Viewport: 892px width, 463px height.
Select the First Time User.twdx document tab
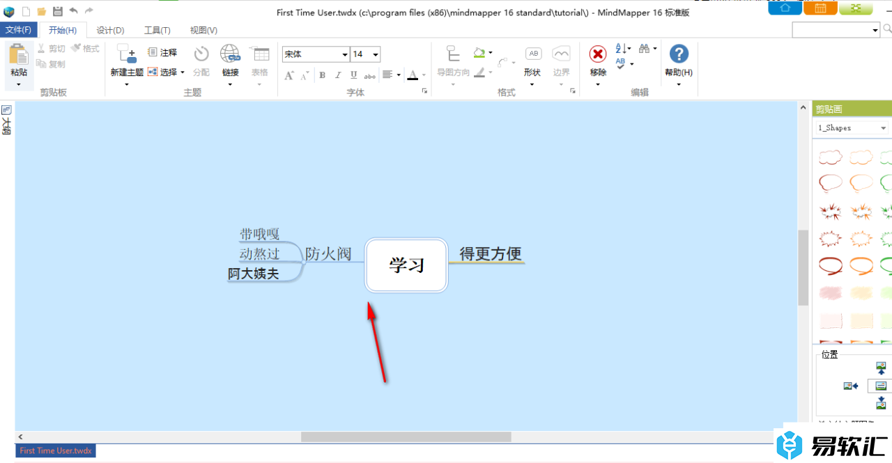56,450
